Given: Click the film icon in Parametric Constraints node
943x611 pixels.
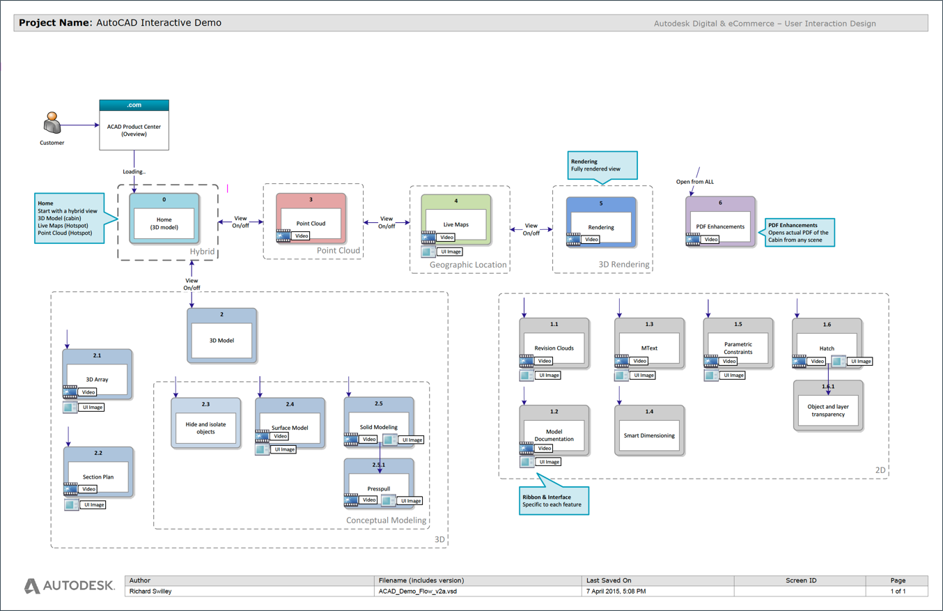Looking at the screenshot, I should click(x=711, y=361).
